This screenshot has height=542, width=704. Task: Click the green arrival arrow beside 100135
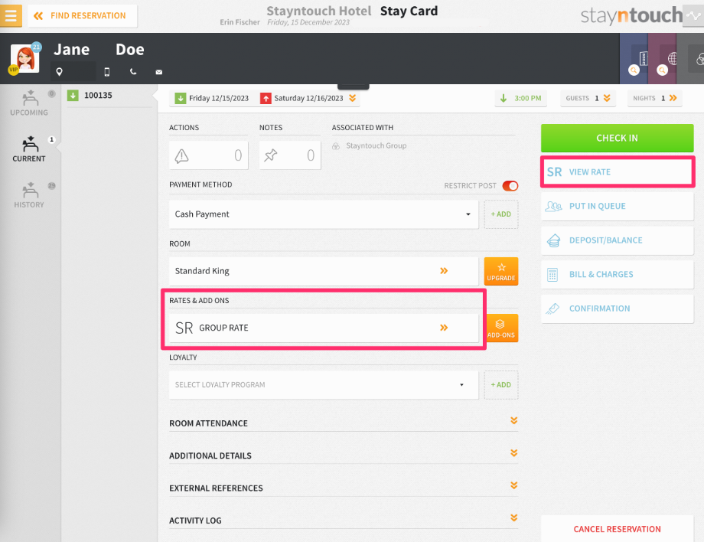(73, 95)
